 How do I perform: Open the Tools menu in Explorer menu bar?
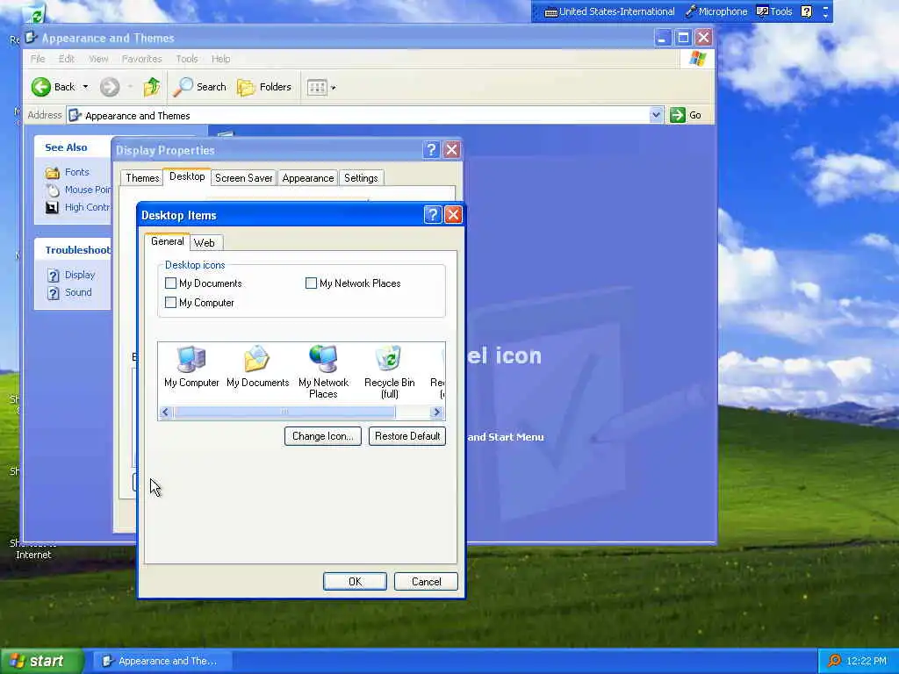(186, 59)
